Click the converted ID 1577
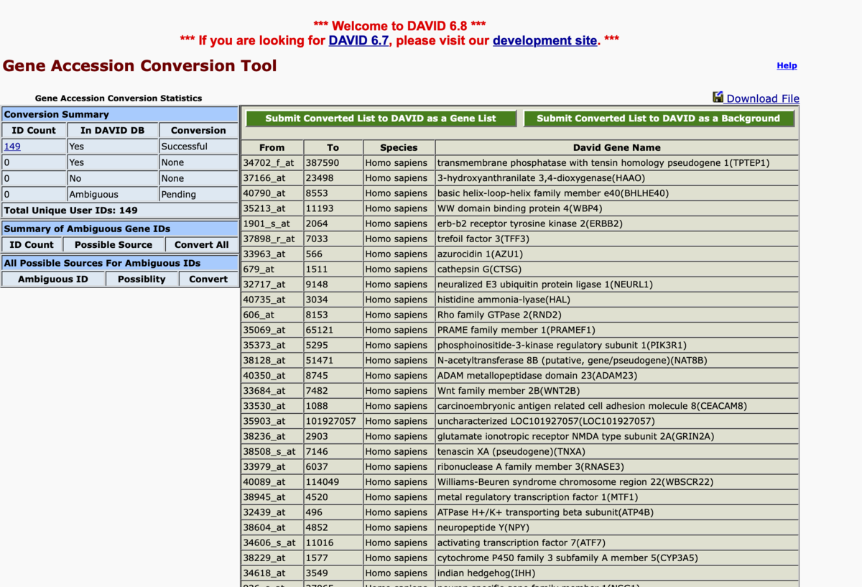 [317, 558]
